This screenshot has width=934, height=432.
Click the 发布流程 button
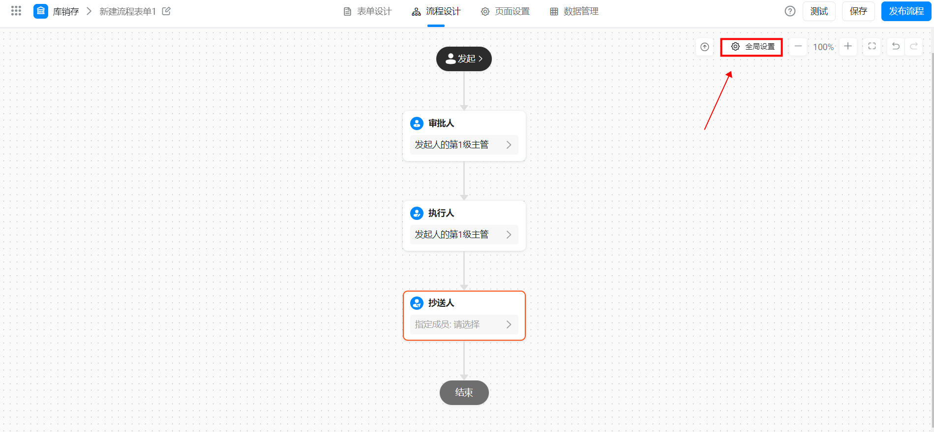(906, 11)
